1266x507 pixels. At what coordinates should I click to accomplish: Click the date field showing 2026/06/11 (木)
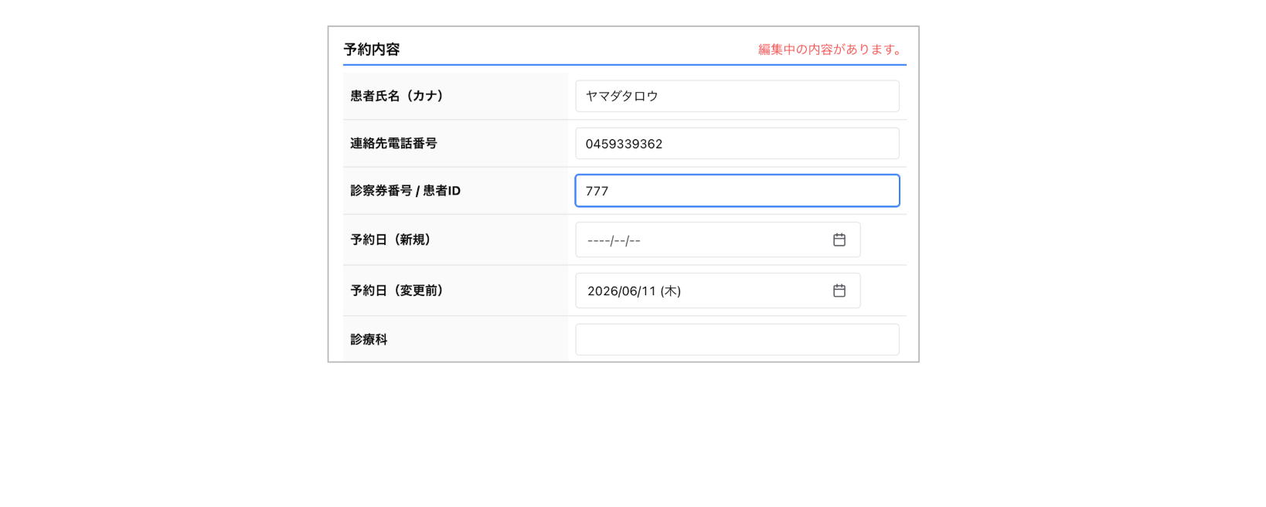718,291
